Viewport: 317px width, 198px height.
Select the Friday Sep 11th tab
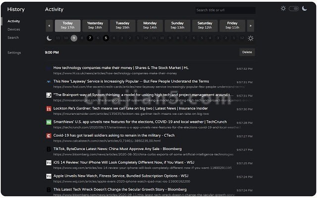point(232,26)
